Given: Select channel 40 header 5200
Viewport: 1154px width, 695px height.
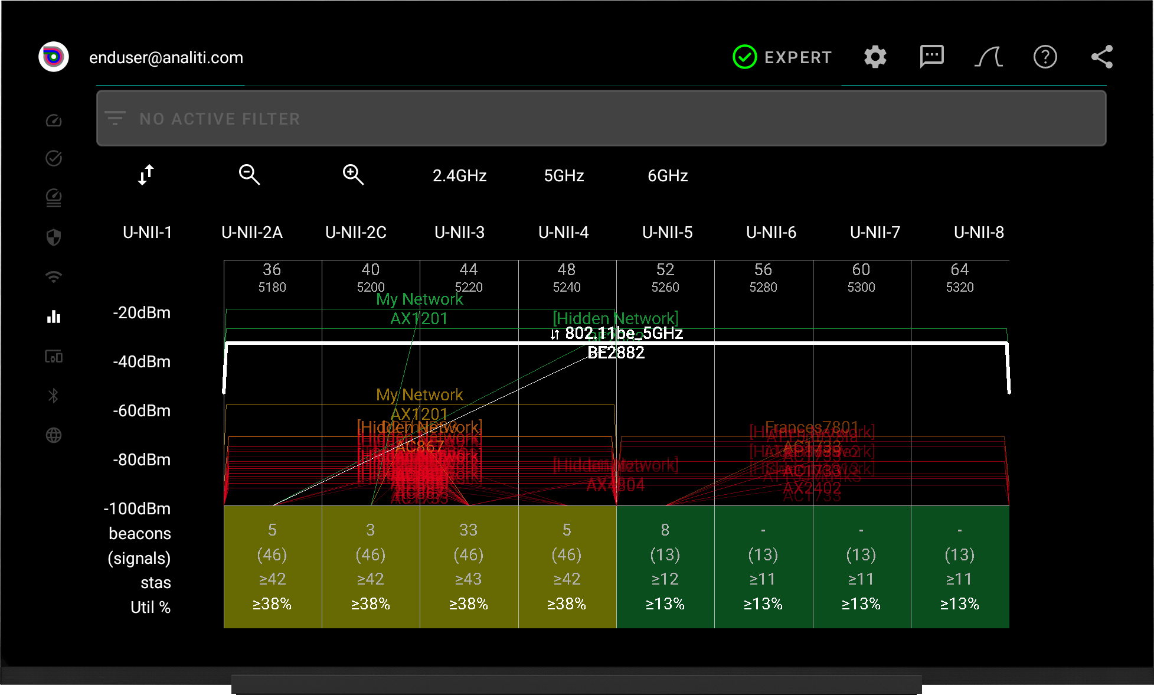Looking at the screenshot, I should (x=371, y=278).
